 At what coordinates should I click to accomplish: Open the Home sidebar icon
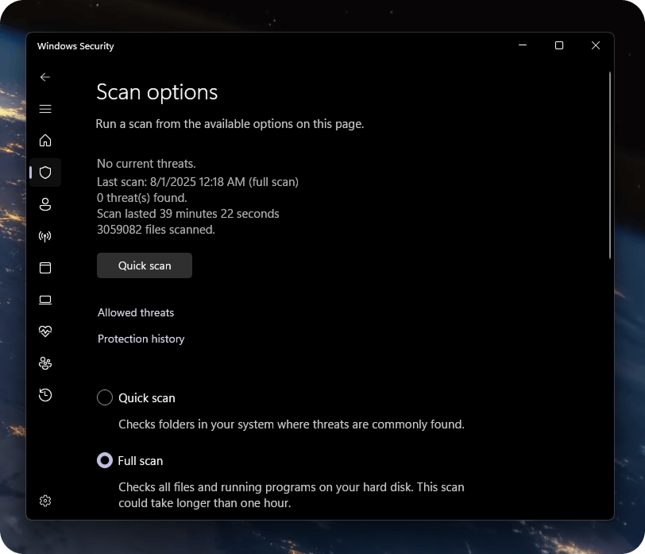(x=45, y=141)
